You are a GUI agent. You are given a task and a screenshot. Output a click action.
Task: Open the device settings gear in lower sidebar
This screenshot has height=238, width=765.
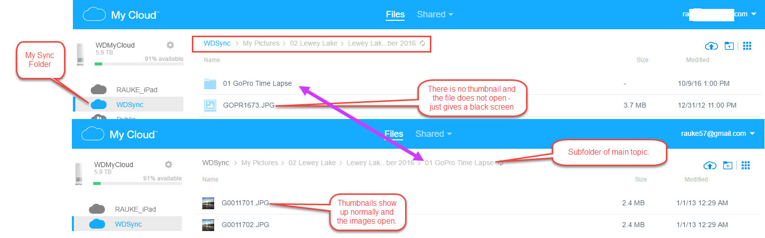point(169,164)
